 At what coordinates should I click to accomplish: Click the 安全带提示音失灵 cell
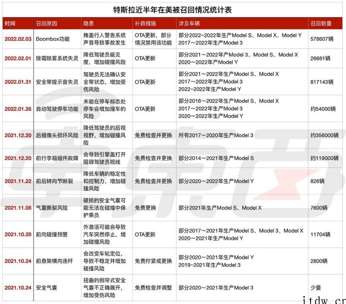click(x=57, y=82)
